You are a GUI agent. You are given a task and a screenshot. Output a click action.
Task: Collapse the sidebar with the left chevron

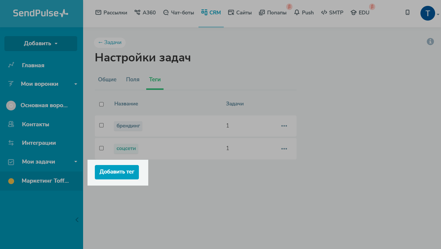click(77, 220)
